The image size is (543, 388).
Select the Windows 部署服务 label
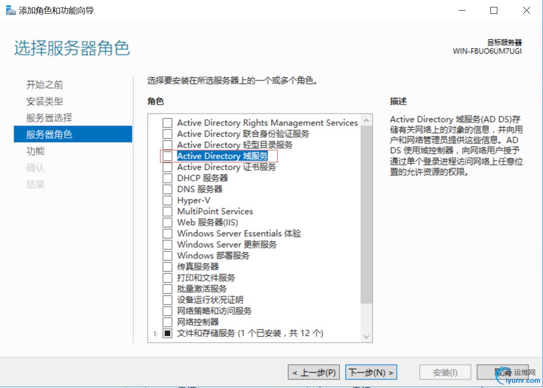213,256
